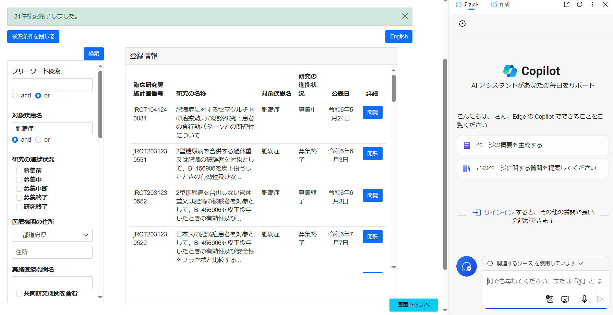Click 閲覧 for jRCT1041240034

(x=372, y=112)
